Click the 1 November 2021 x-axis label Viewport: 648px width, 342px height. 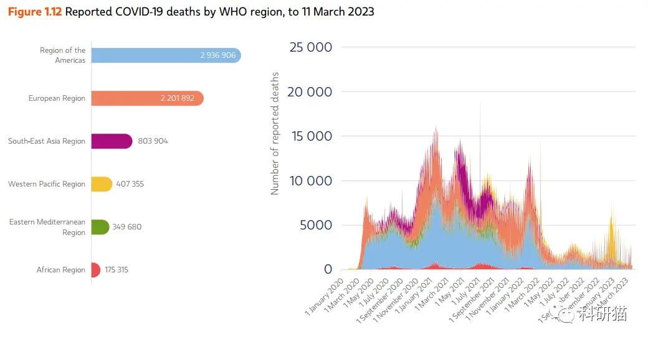pyautogui.click(x=487, y=299)
